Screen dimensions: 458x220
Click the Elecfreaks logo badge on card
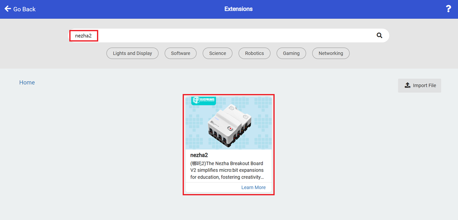tap(203, 100)
